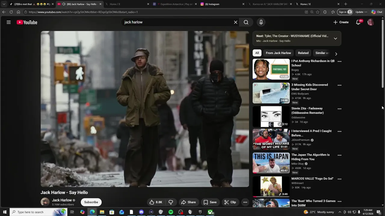Viewport: 385px width, 216px height.
Task: Open options for 3 Missing Kids video
Action: tap(340, 85)
